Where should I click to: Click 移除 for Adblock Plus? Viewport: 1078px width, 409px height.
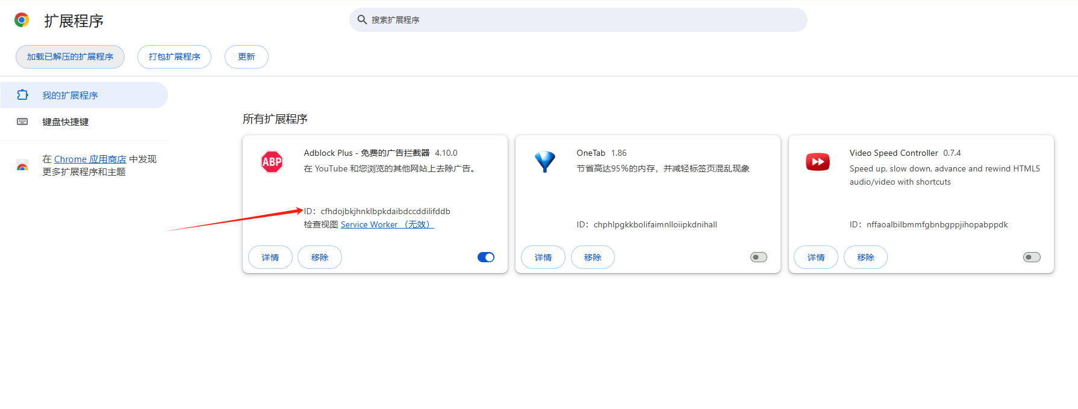320,257
